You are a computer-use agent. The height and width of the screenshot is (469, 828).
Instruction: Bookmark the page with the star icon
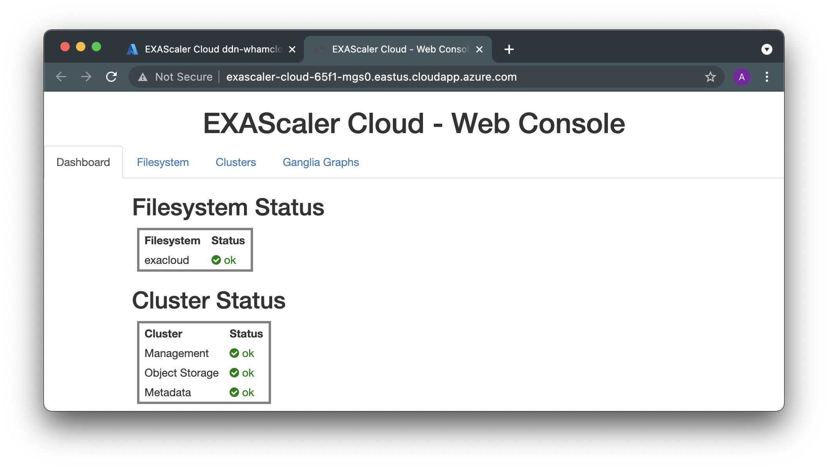pos(710,77)
